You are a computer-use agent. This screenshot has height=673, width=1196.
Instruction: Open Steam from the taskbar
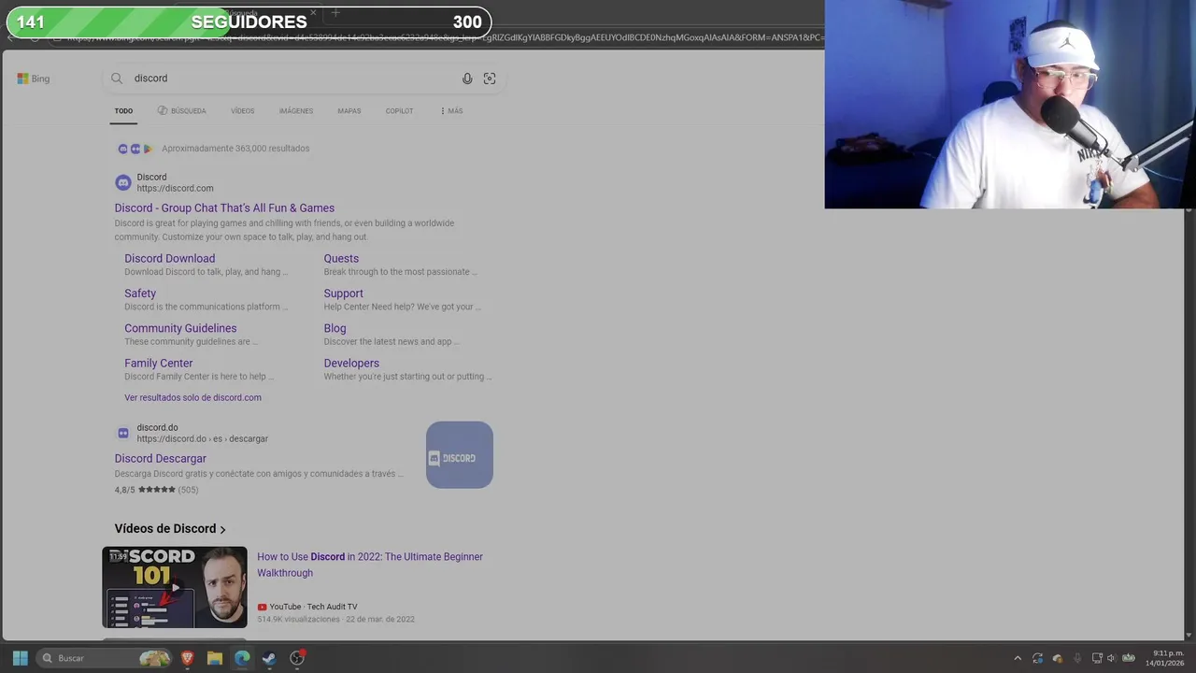pos(269,658)
